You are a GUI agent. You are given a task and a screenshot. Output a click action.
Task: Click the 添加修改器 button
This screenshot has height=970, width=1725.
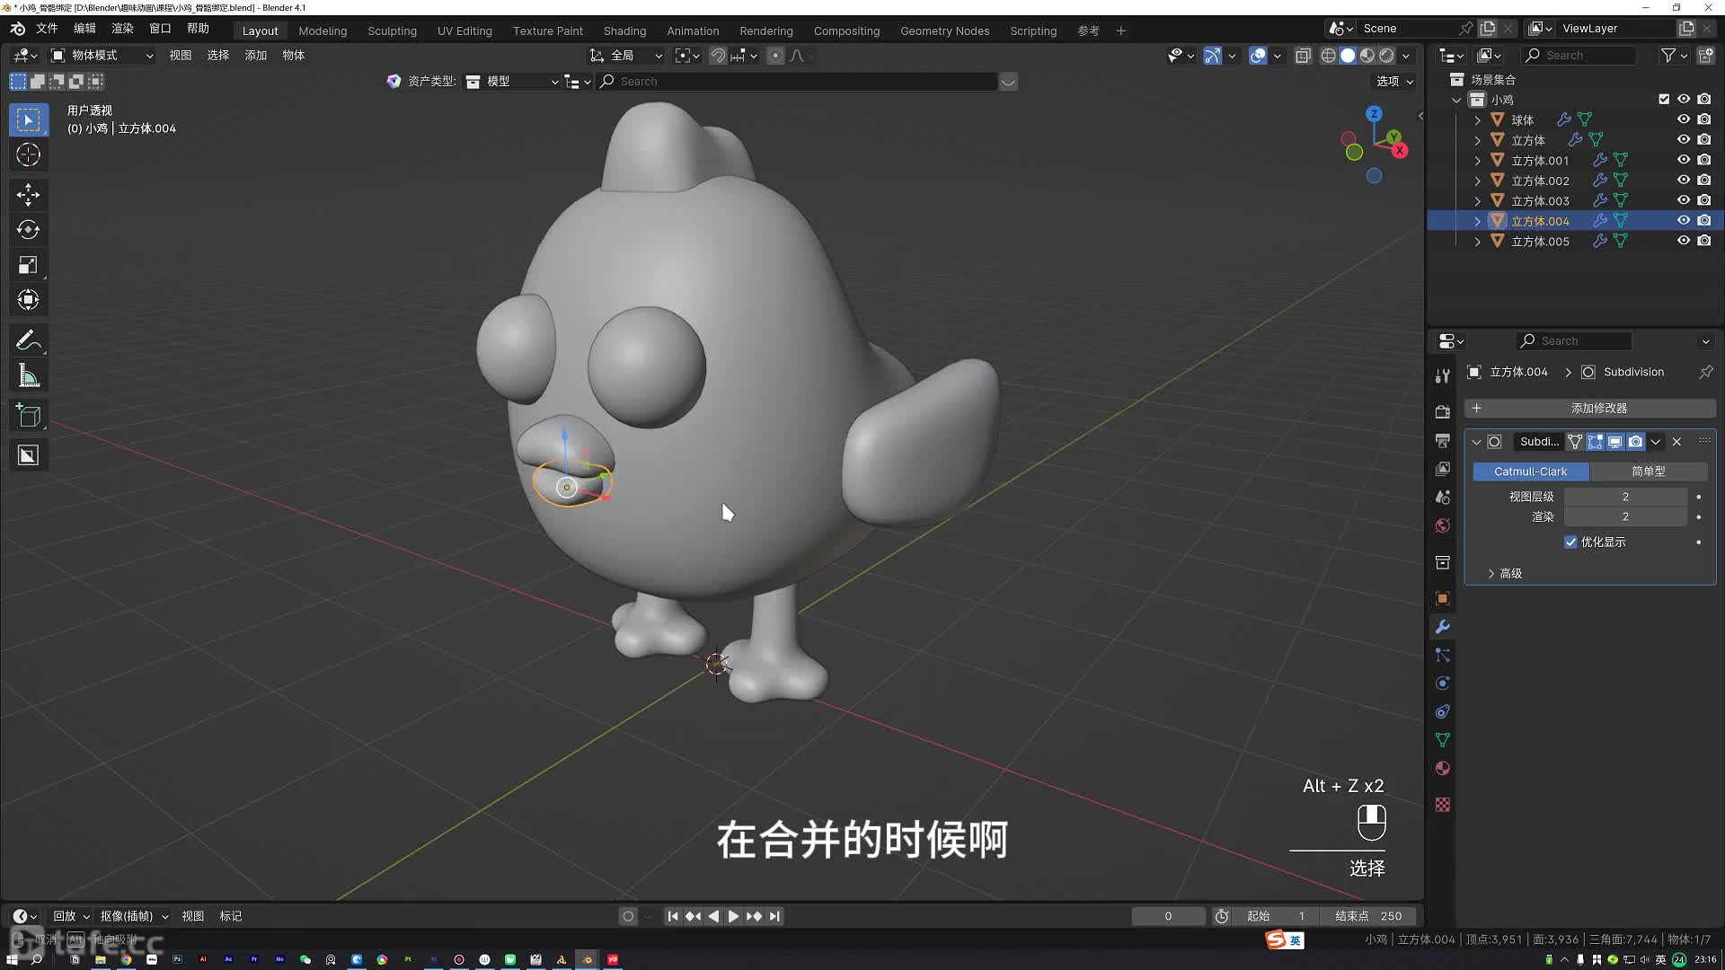[1589, 409]
